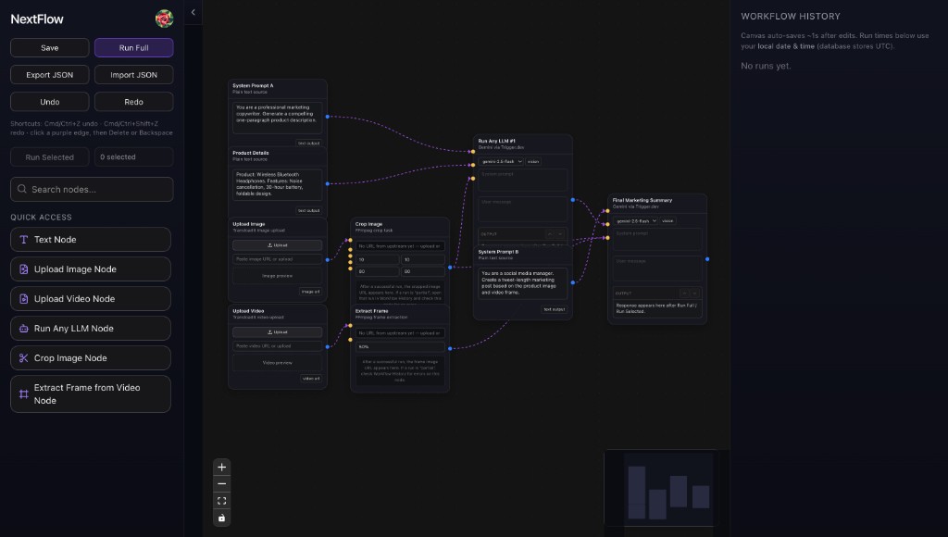Click the frame icon for Extract Frame
The height and width of the screenshot is (537, 948).
pyautogui.click(x=23, y=394)
